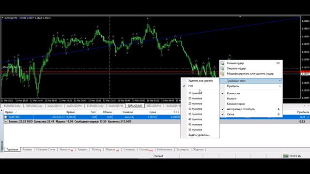Click the connection status bars icon
Screen dimensions: 310x174
pos(285,156)
